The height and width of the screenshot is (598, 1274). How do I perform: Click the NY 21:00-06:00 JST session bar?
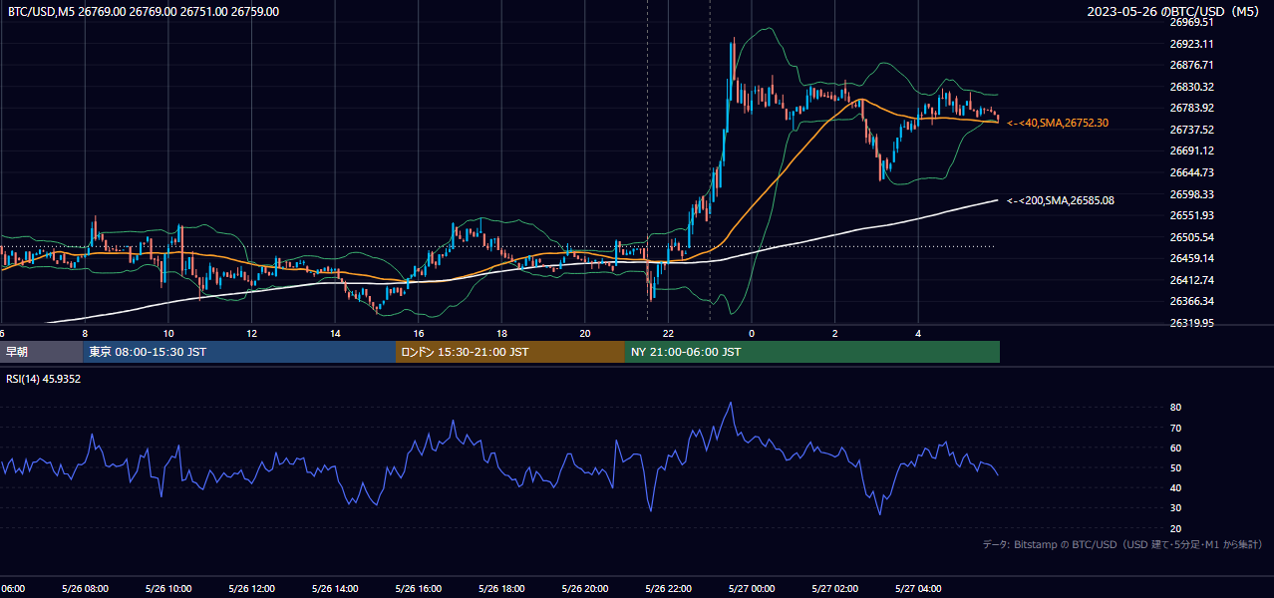click(x=812, y=352)
